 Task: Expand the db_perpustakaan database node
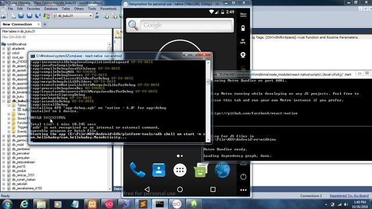point(4,162)
